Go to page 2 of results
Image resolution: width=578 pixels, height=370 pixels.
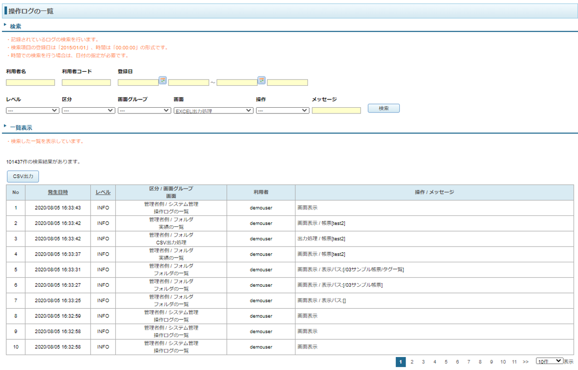[x=412, y=362]
